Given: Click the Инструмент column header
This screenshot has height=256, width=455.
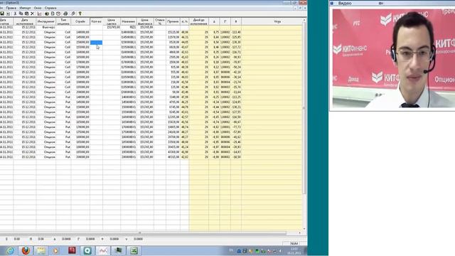Looking at the screenshot, I should tap(45, 21).
